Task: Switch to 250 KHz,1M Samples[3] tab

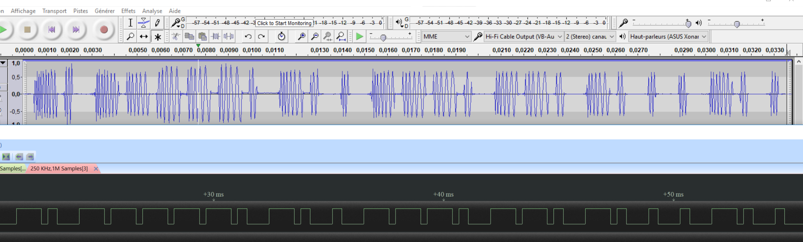Action: [x=59, y=168]
